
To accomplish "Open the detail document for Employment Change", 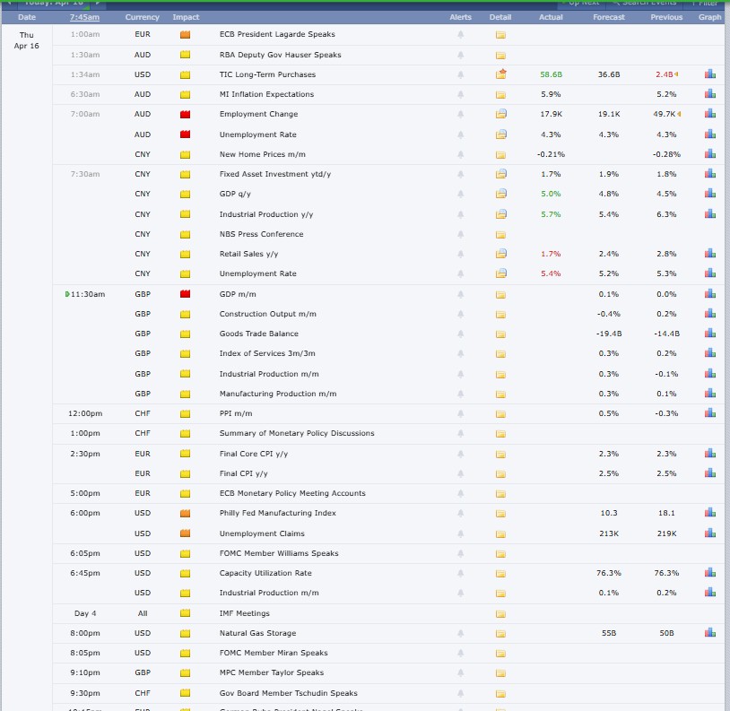I will 500,114.
